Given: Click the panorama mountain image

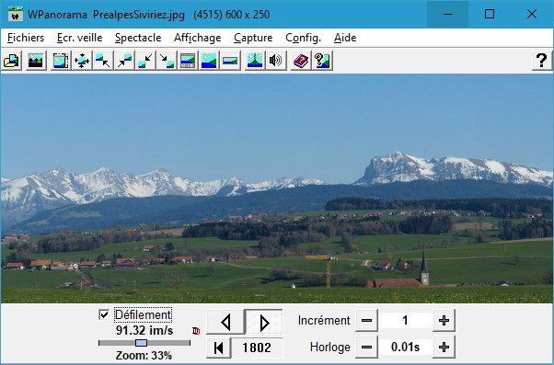Looking at the screenshot, I should click(277, 188).
